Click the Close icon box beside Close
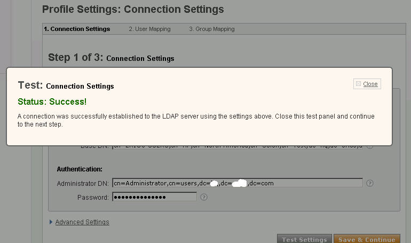Image resolution: width=411 pixels, height=243 pixels. [358, 84]
